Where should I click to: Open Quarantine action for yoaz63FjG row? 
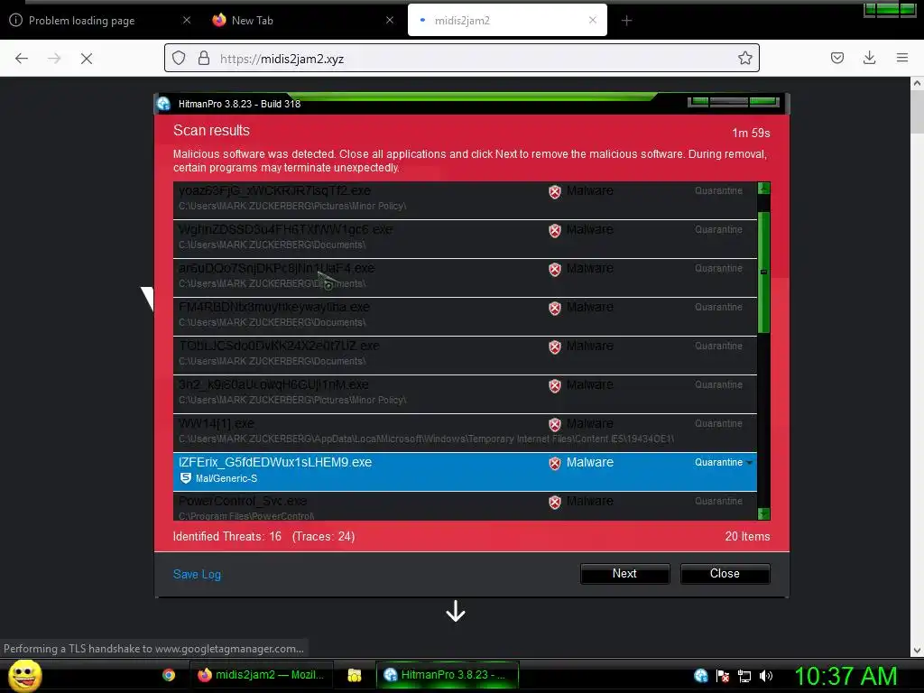[718, 191]
